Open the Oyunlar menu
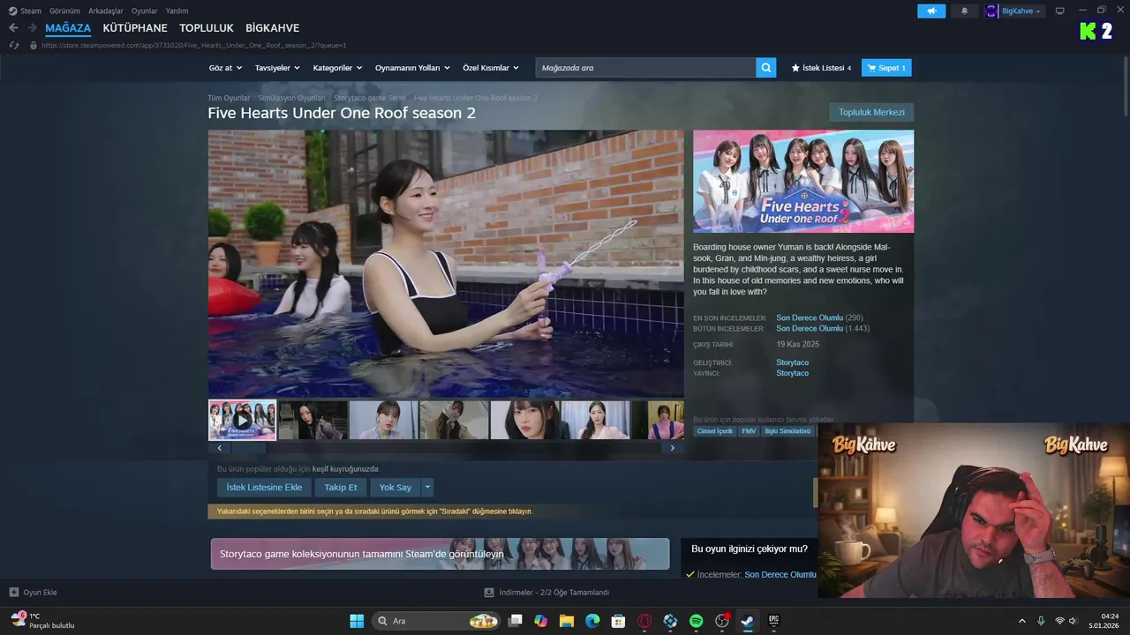 pos(145,11)
